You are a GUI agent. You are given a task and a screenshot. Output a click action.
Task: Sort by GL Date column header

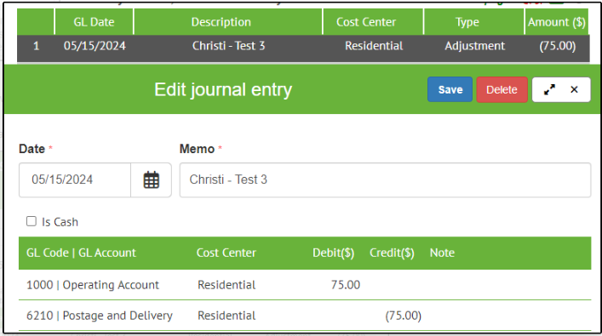tap(94, 22)
